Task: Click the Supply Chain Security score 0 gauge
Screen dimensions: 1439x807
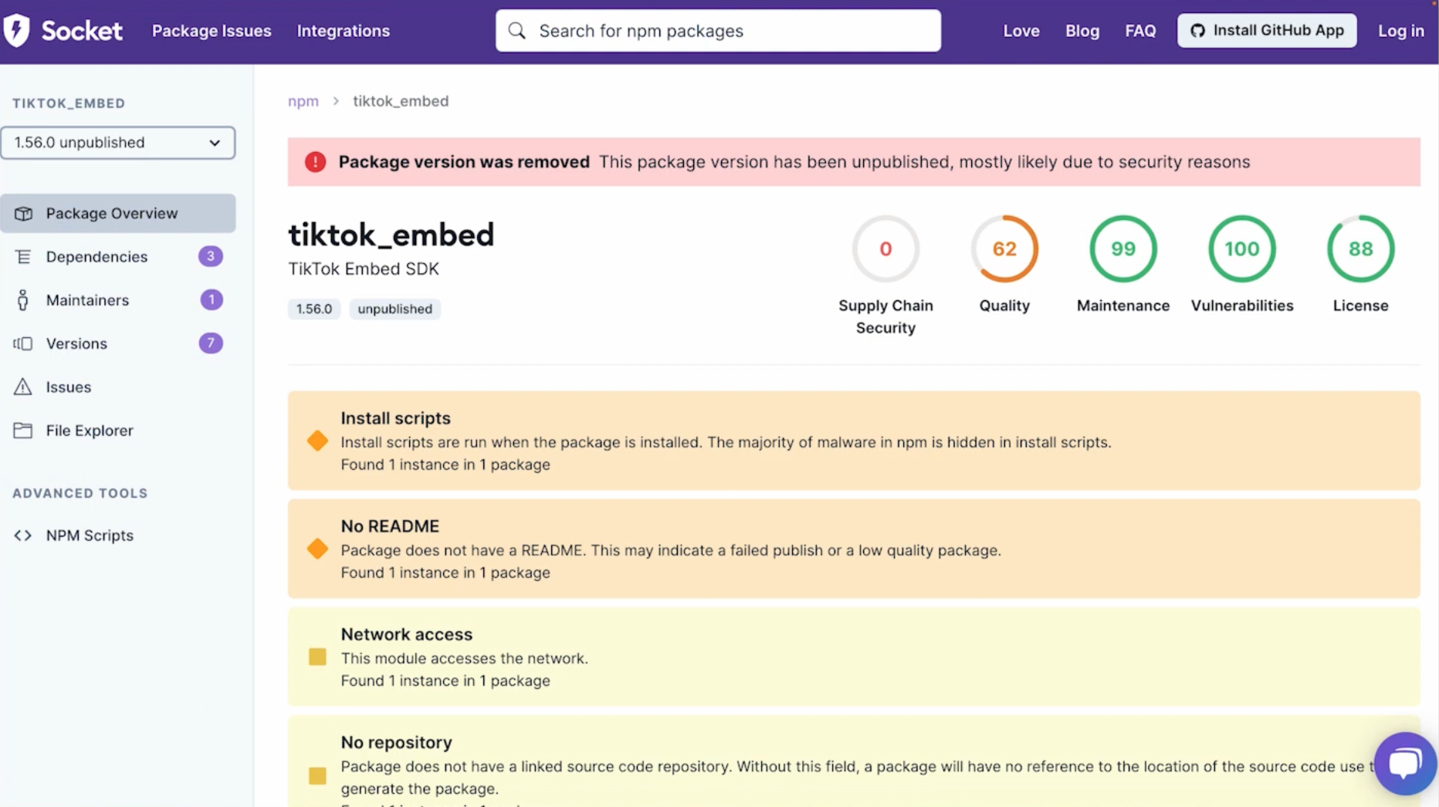Action: (885, 249)
